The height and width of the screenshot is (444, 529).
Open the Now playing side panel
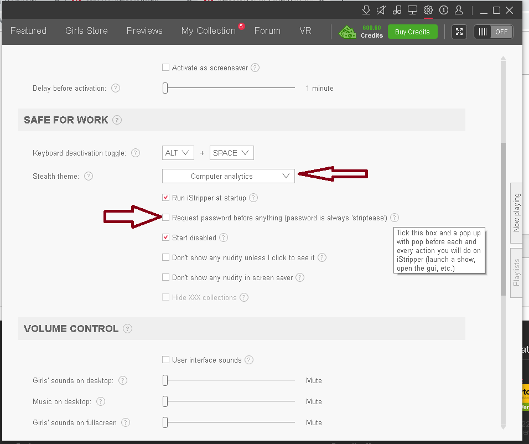(516, 213)
